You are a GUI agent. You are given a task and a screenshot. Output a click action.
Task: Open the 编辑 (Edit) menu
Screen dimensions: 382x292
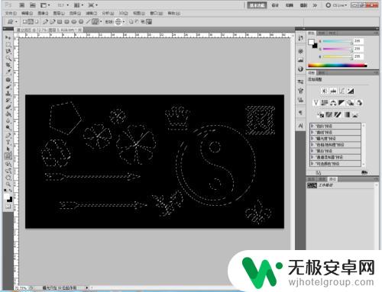point(27,13)
